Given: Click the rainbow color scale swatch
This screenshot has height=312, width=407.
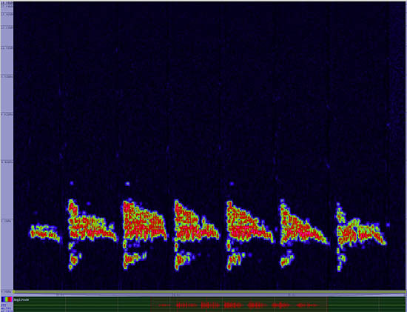Looking at the screenshot, I should [7, 299].
